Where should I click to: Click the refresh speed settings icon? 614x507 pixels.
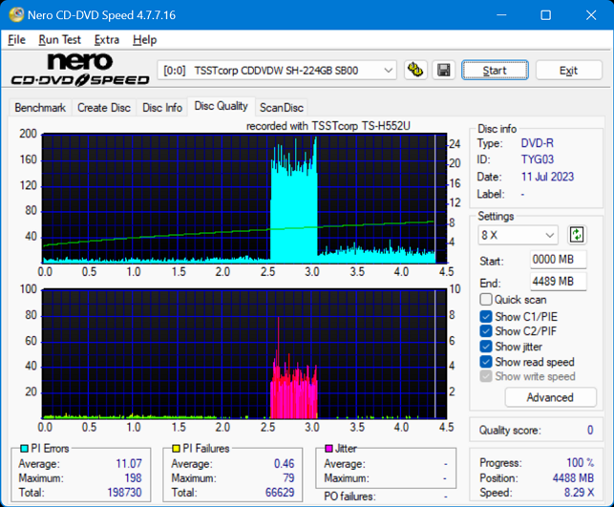pos(577,235)
